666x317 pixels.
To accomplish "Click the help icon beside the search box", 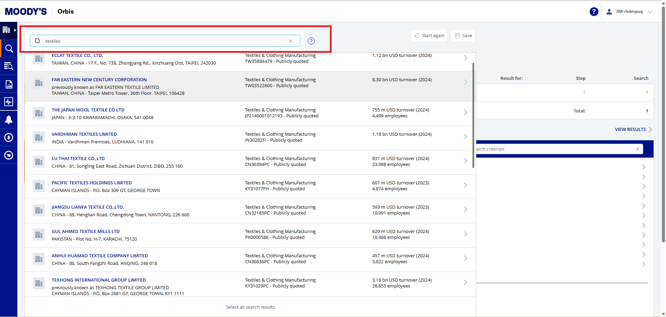I will (x=311, y=41).
